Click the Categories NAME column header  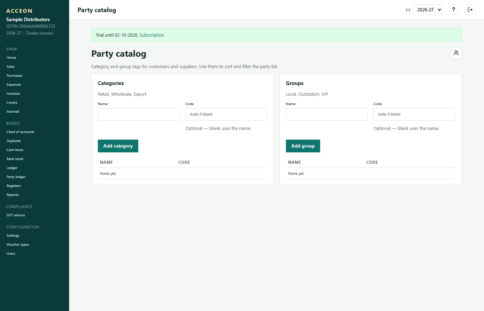106,162
